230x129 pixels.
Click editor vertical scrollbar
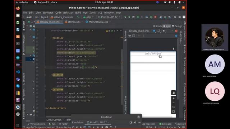122,77
